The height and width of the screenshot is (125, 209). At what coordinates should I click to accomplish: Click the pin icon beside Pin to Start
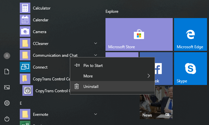(77, 65)
